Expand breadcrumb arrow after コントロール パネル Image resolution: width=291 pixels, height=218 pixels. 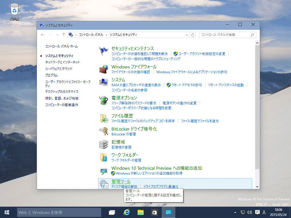click(106, 35)
